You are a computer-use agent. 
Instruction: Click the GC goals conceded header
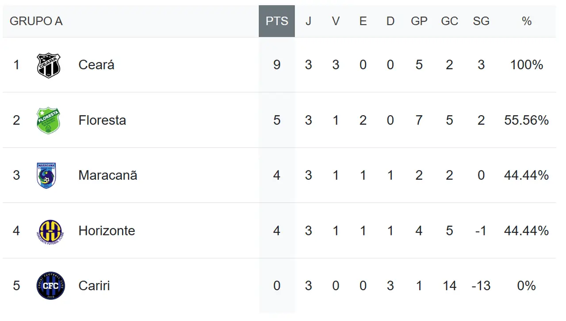pyautogui.click(x=449, y=21)
